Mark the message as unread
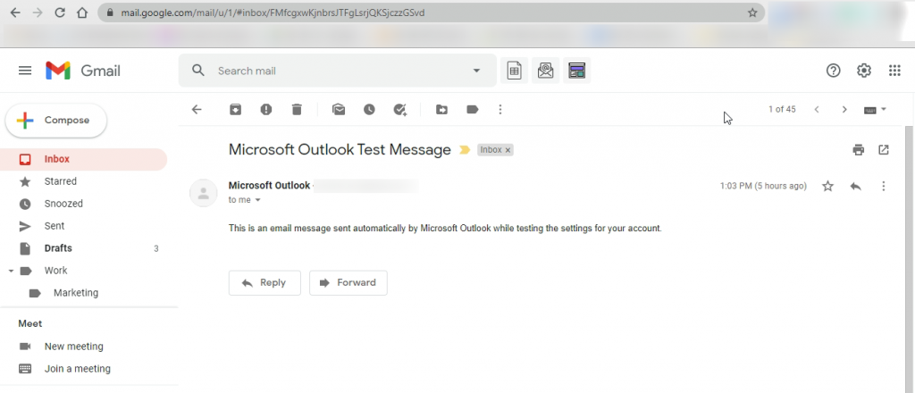 click(x=339, y=109)
